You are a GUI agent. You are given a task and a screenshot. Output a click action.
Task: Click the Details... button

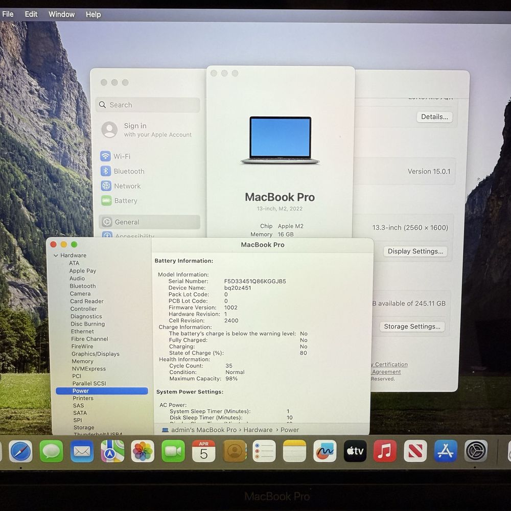434,117
